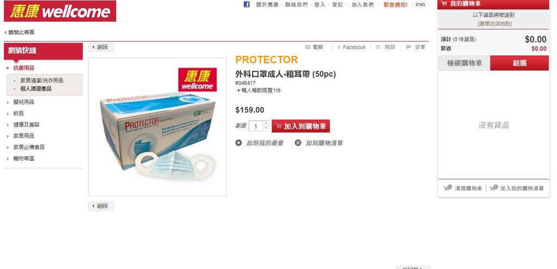This screenshot has width=557, height=269.
Task: Click the share (分享) speech bubble icon
Action: click(x=409, y=47)
